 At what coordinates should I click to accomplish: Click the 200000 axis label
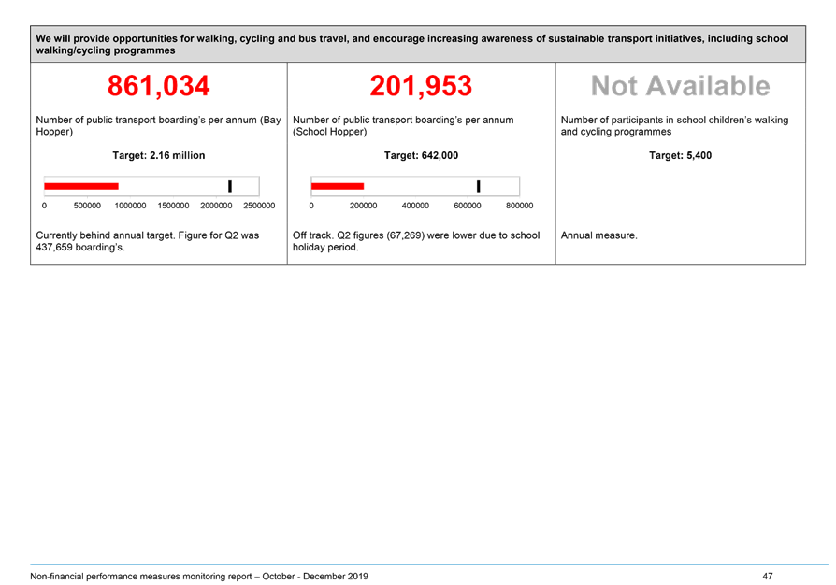pyautogui.click(x=363, y=206)
